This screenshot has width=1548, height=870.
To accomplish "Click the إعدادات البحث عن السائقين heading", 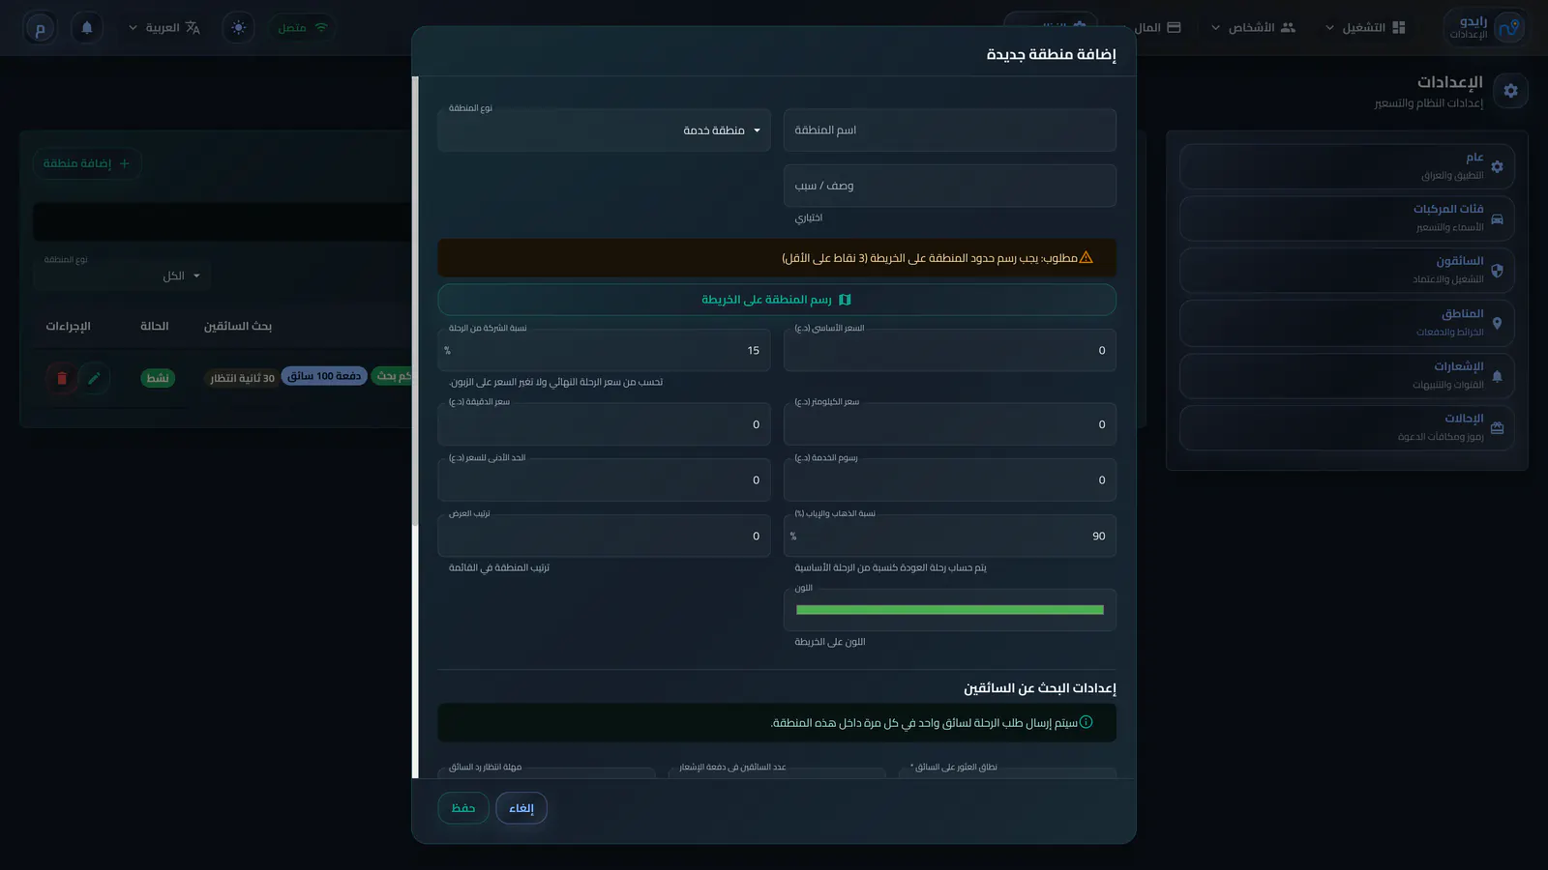I will (1040, 688).
